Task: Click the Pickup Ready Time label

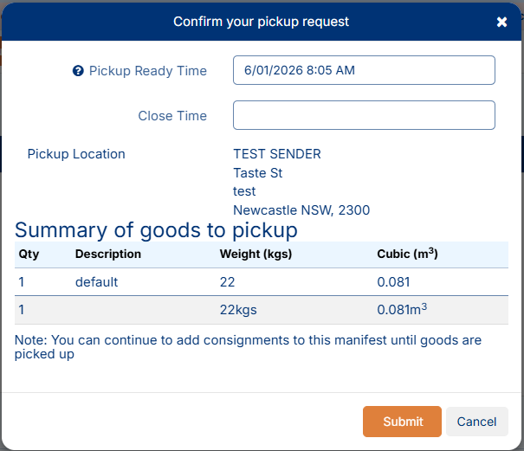Action: [148, 71]
